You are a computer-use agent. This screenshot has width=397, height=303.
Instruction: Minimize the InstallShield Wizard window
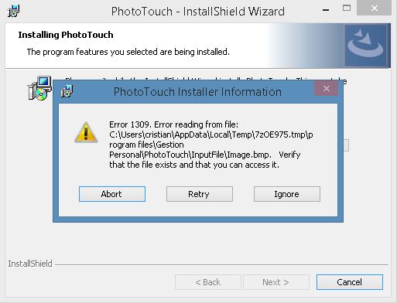[326, 10]
